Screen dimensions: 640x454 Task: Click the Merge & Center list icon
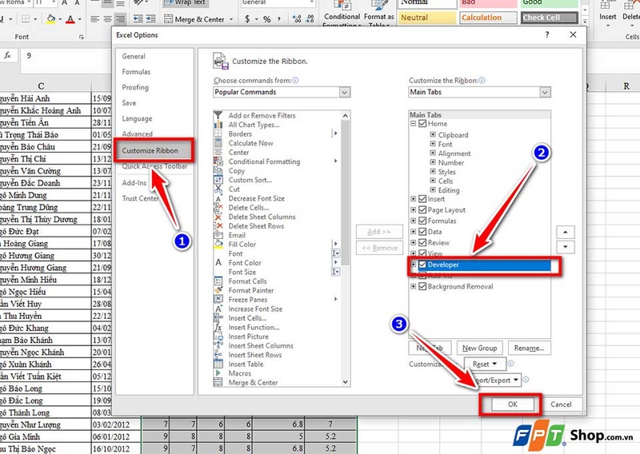click(x=218, y=383)
